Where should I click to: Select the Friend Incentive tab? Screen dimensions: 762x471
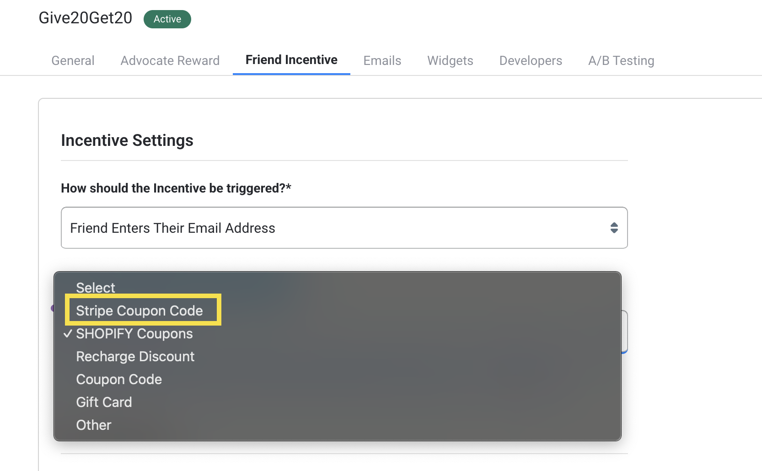coord(291,60)
